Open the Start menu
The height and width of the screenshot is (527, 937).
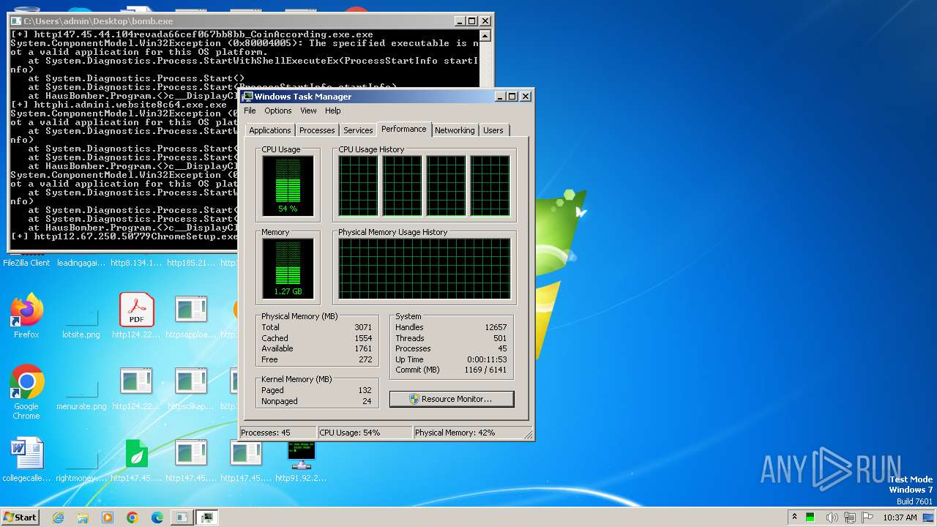coord(20,517)
